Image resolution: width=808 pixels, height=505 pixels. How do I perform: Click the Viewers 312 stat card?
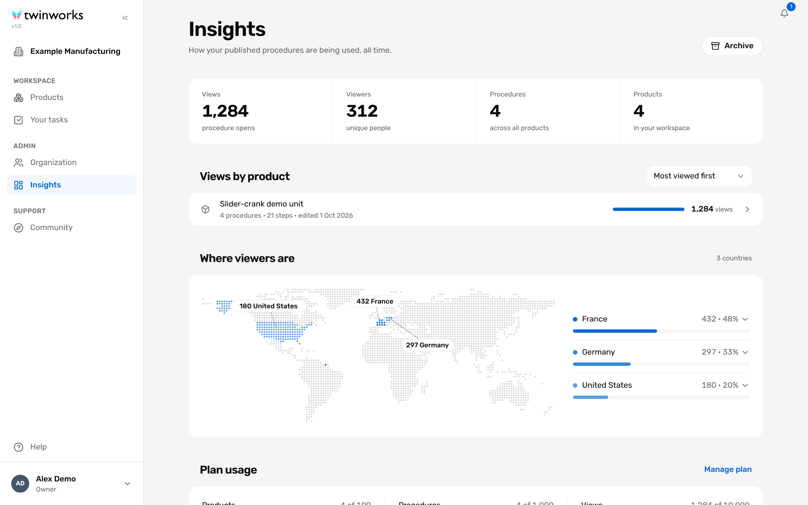pyautogui.click(x=404, y=111)
